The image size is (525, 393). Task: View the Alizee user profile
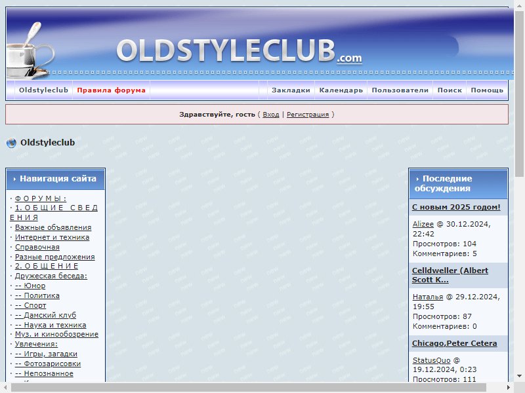coord(423,224)
